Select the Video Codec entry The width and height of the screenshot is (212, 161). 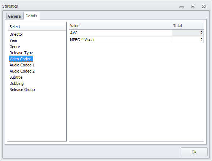21,59
